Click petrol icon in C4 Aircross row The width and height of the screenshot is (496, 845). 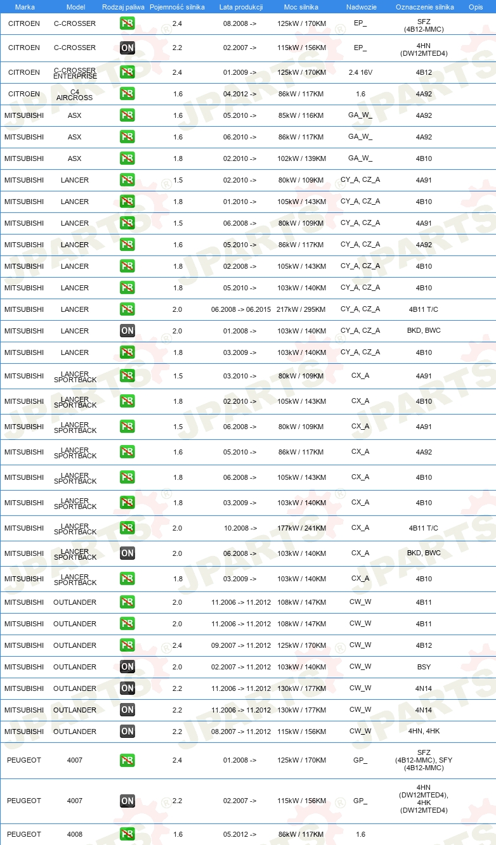pos(127,94)
